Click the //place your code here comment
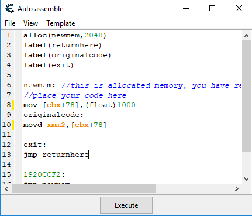This screenshot has height=216, width=252. [x=75, y=95]
